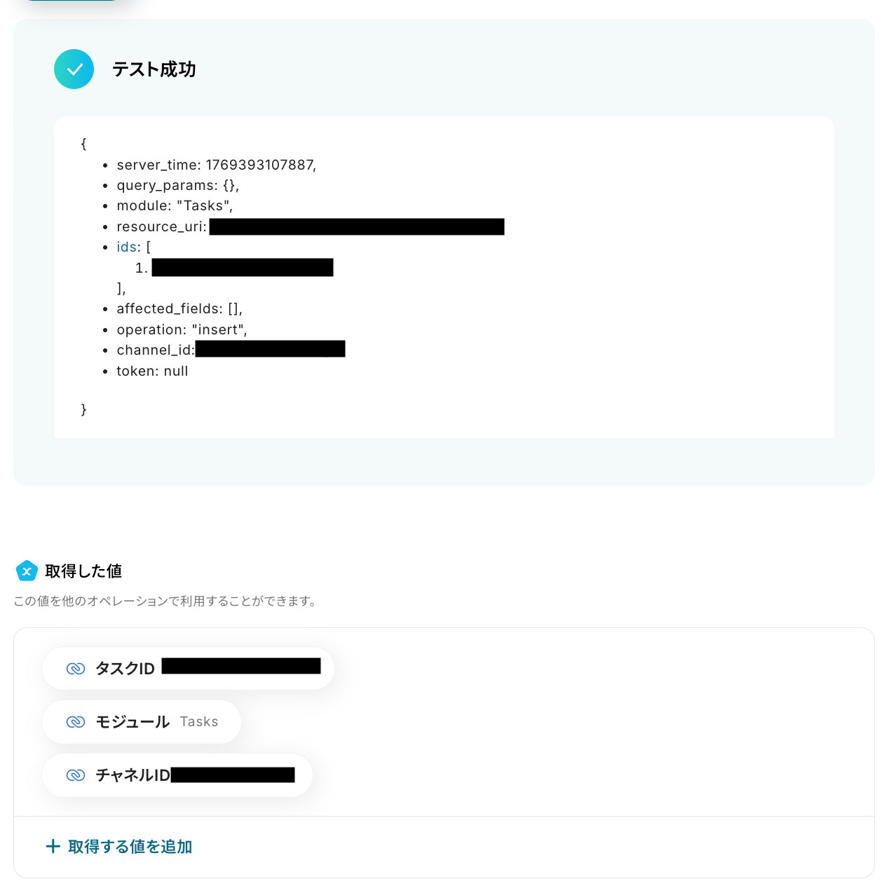Click the redacted resource_uri value
This screenshot has height=886, width=882.
tap(357, 226)
